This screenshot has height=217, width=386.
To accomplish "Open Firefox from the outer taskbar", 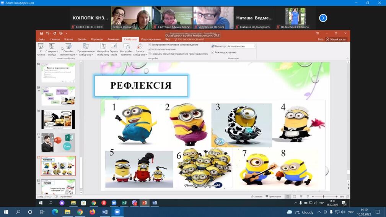I will click(92, 212).
